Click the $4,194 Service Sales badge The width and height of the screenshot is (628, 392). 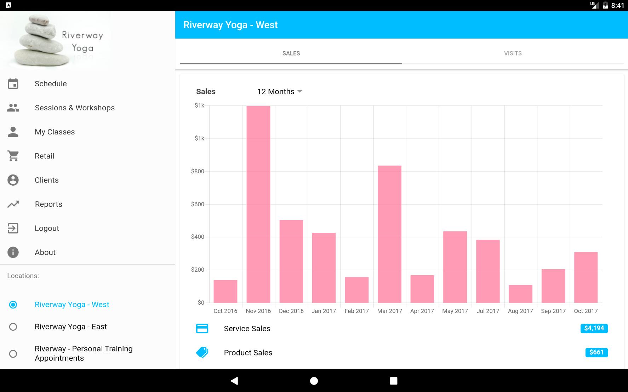point(594,328)
